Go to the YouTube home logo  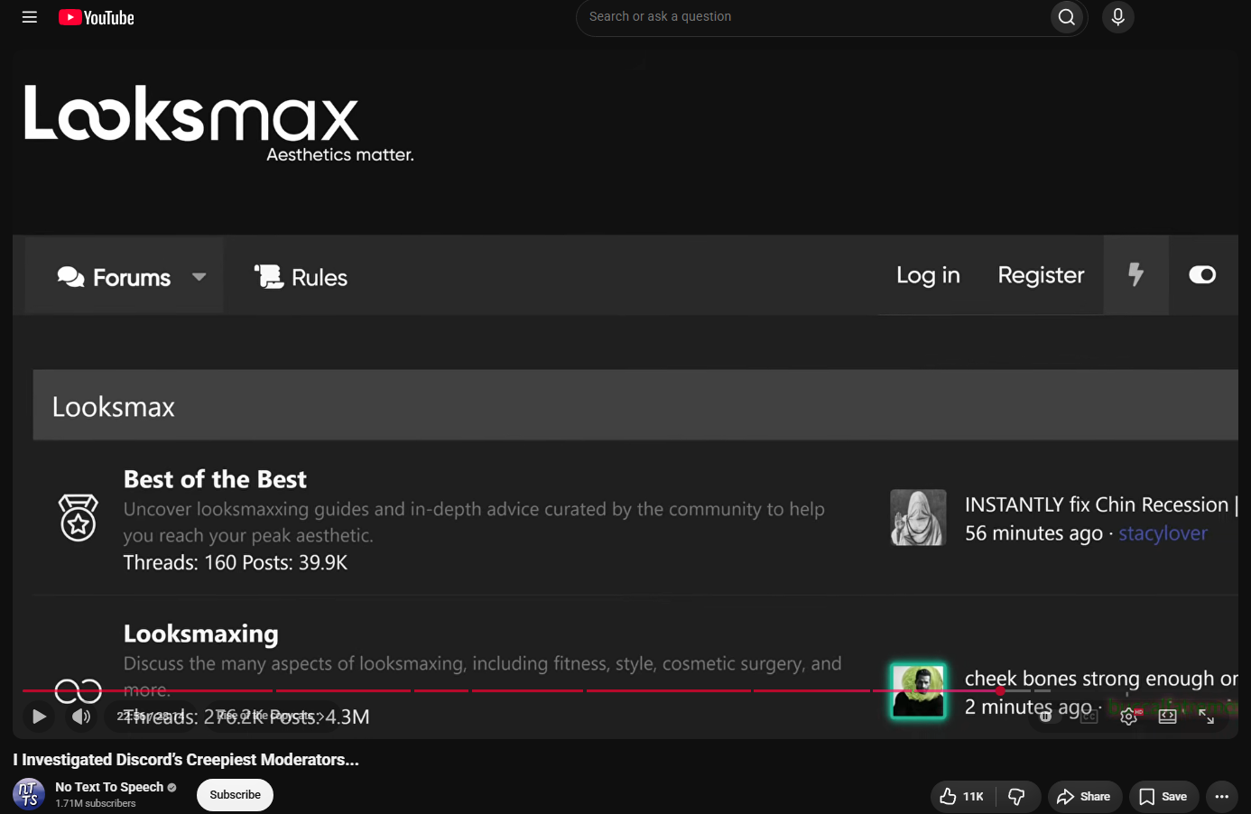[97, 17]
